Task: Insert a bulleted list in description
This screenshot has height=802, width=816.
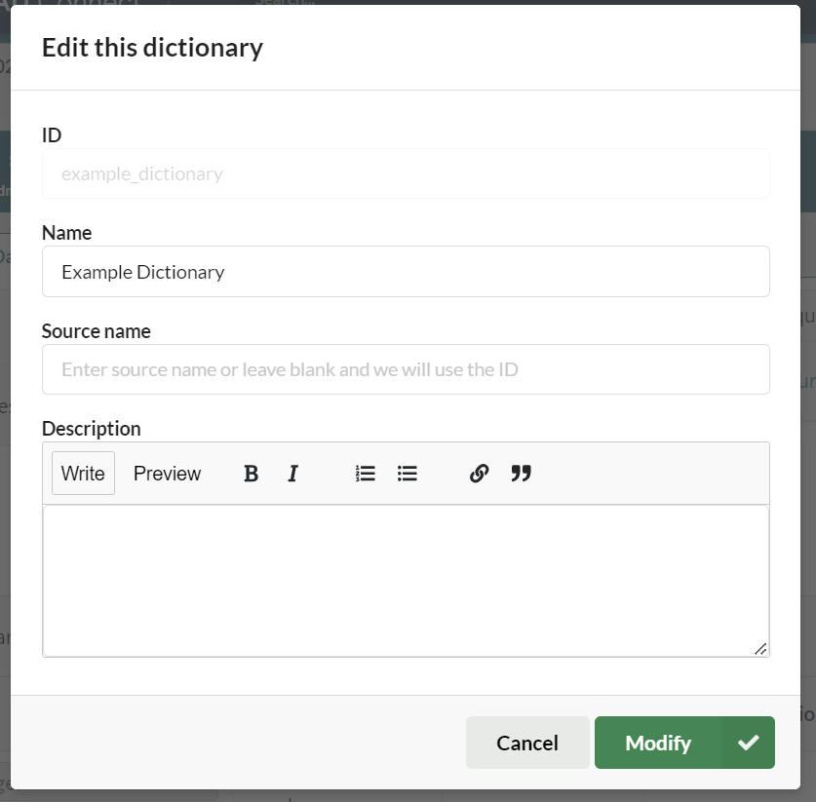Action: (x=408, y=474)
